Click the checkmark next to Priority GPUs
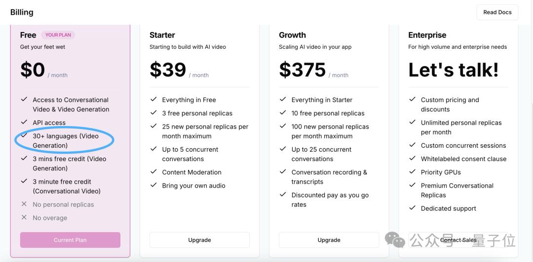Image resolution: width=533 pixels, height=262 pixels. (412, 172)
